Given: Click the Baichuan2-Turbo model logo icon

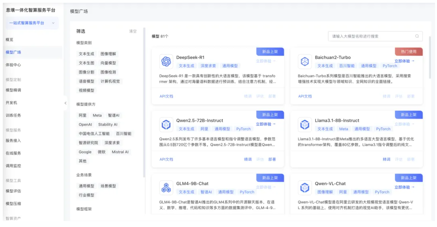Looking at the screenshot, I should (305, 61).
